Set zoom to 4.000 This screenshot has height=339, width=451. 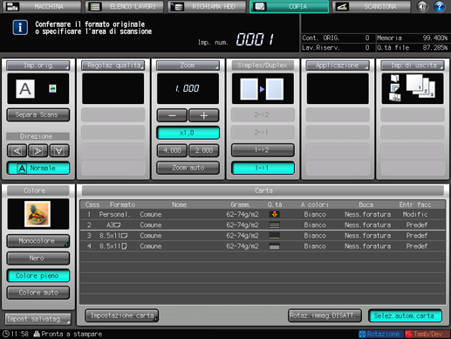pos(172,150)
